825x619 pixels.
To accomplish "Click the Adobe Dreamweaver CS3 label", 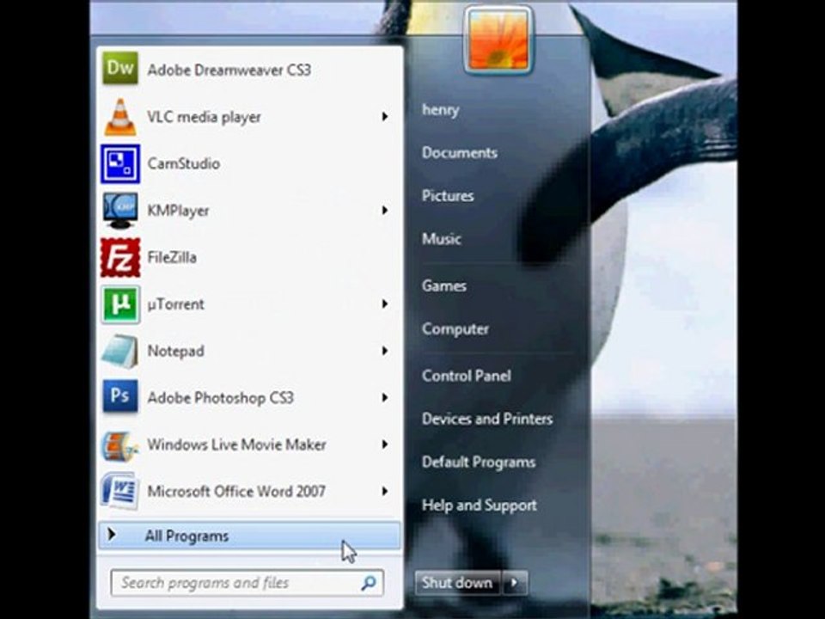I will click(x=229, y=70).
